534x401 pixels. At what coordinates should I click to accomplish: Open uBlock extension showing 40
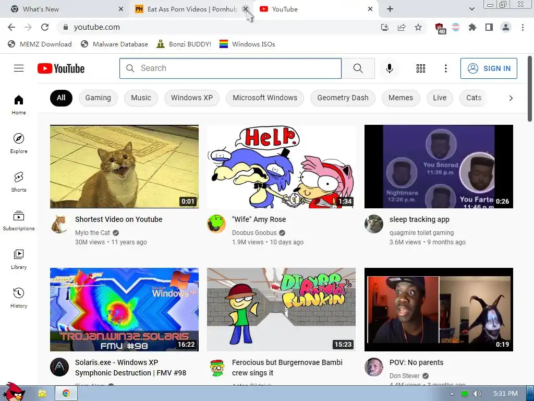point(440,28)
